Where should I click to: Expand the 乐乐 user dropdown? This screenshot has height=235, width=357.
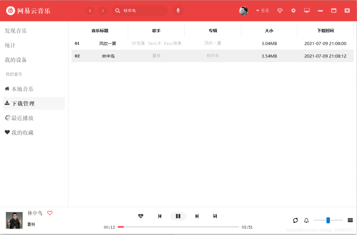click(263, 11)
